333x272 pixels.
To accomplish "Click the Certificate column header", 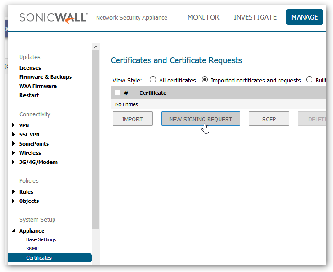I will click(153, 93).
